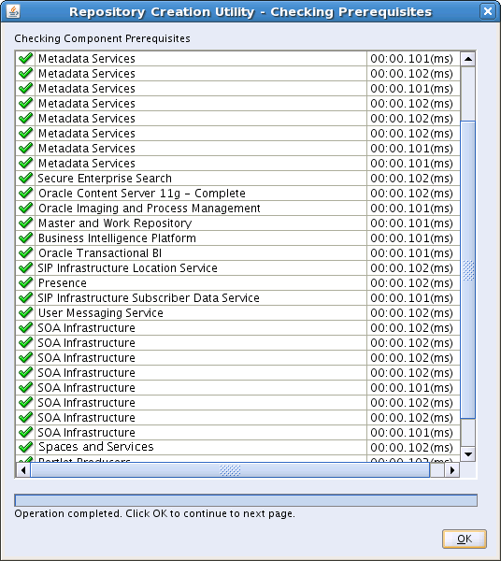Screen dimensions: 501x561
Task: Select the Master and Work Repository row
Action: coord(237,223)
